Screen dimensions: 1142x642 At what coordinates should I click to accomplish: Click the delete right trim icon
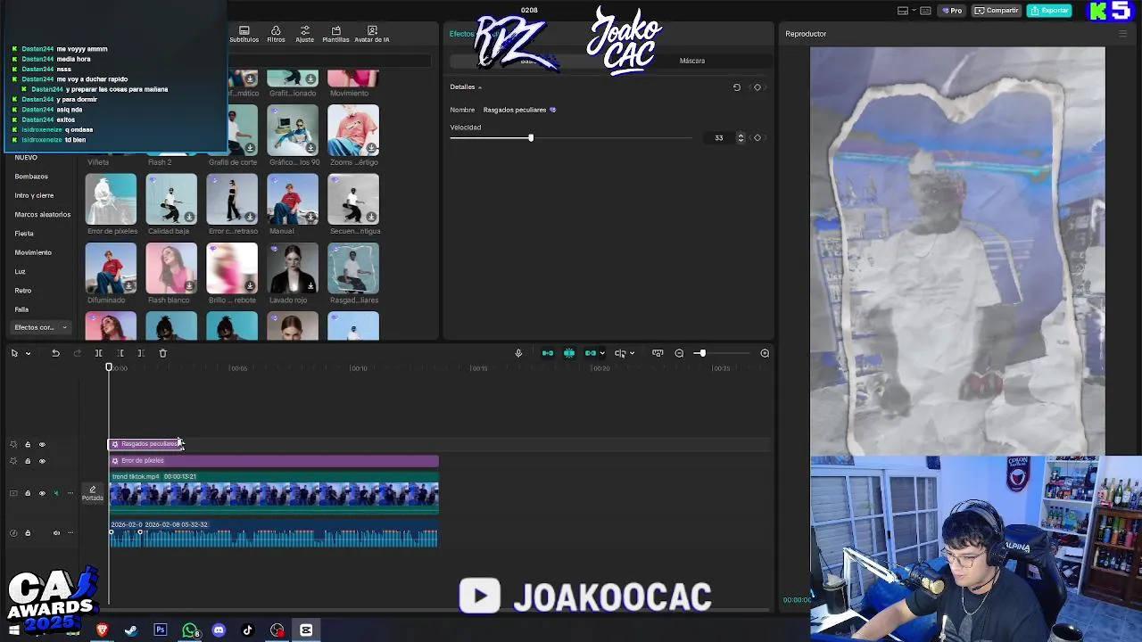(x=141, y=353)
